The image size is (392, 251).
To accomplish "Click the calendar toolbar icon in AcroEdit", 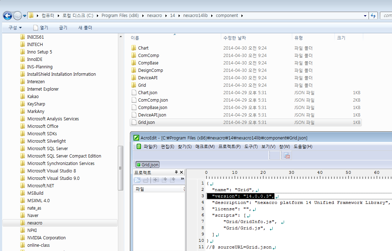I will 287,155.
